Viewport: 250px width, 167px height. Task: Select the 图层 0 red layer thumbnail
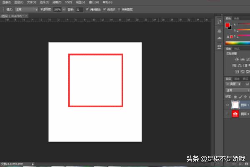click(x=235, y=114)
